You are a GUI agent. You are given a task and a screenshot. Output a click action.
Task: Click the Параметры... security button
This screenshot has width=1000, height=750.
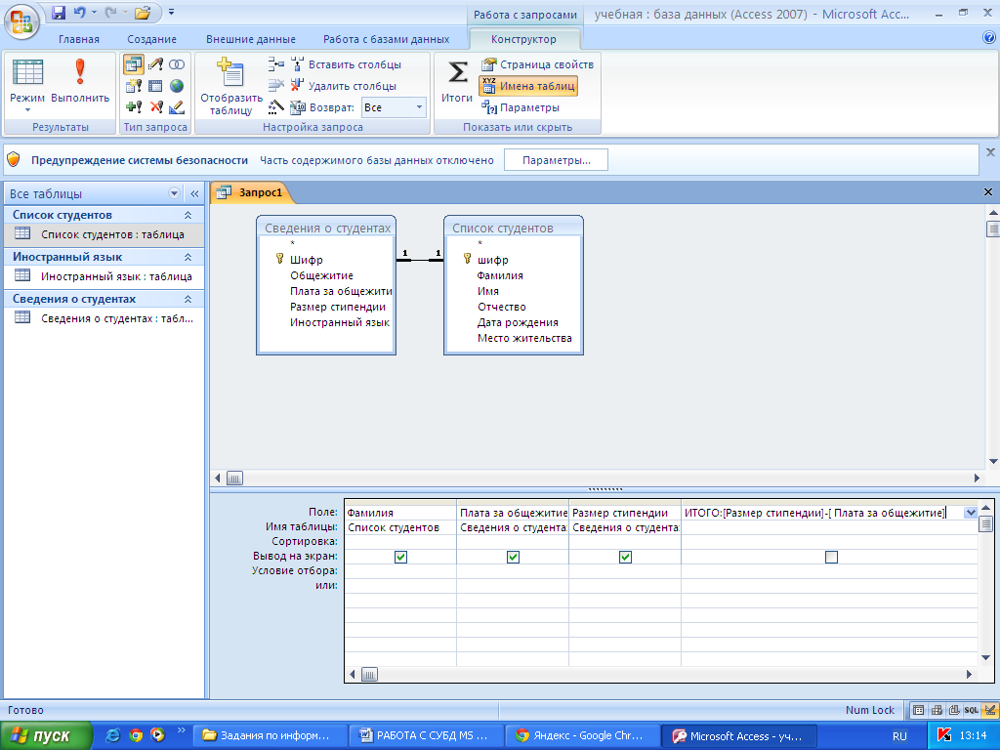tap(556, 160)
